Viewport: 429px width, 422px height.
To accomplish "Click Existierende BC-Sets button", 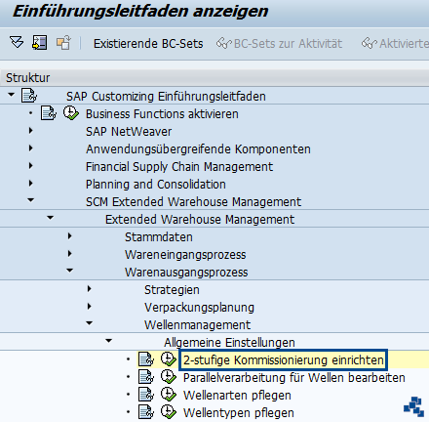I will (x=148, y=43).
